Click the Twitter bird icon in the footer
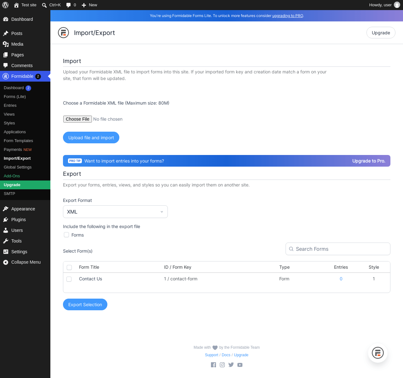403x378 pixels. (231, 365)
